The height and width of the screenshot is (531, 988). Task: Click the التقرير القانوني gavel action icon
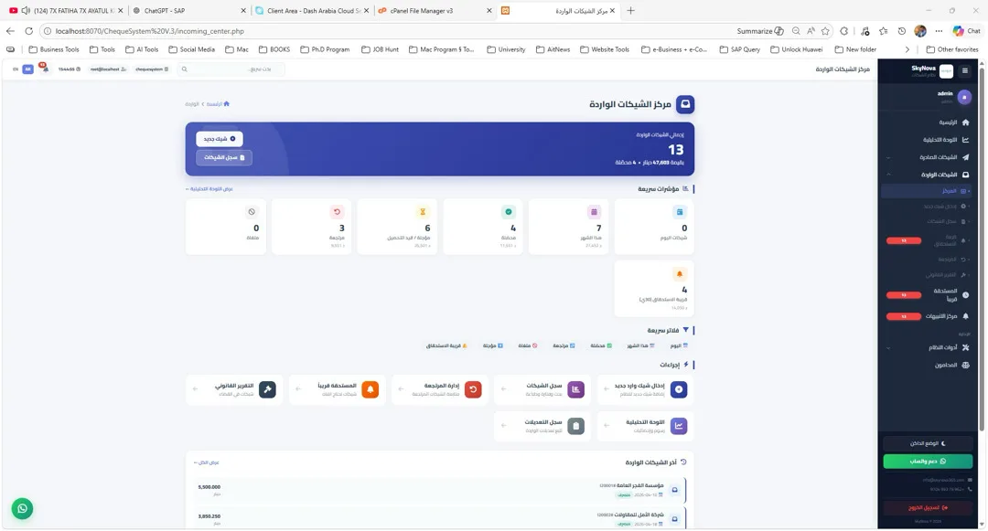(268, 389)
